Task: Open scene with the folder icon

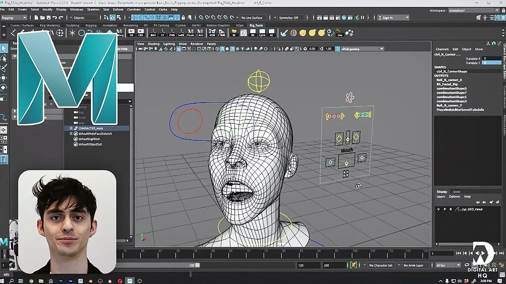Action: point(42,17)
